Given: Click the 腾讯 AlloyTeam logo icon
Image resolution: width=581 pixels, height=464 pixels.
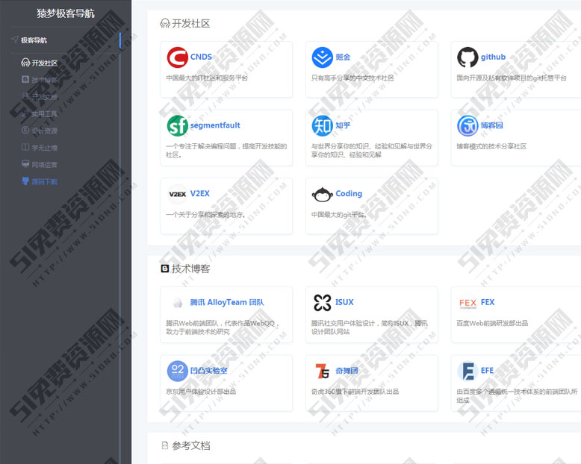Looking at the screenshot, I should pos(178,303).
